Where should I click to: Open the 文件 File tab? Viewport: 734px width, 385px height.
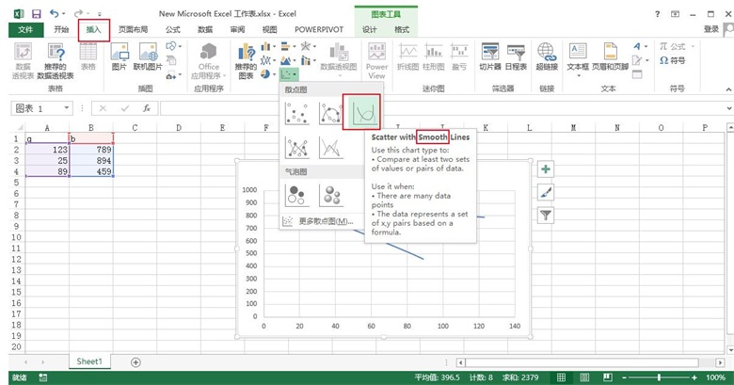(25, 29)
